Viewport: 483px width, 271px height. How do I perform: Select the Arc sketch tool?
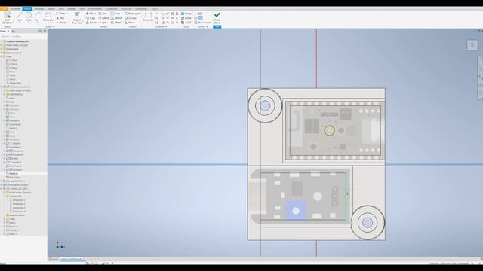click(37, 17)
